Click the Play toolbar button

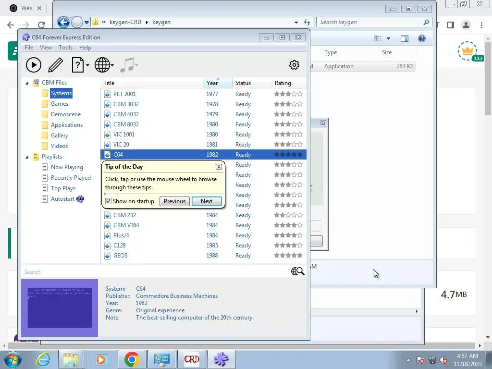(x=34, y=65)
